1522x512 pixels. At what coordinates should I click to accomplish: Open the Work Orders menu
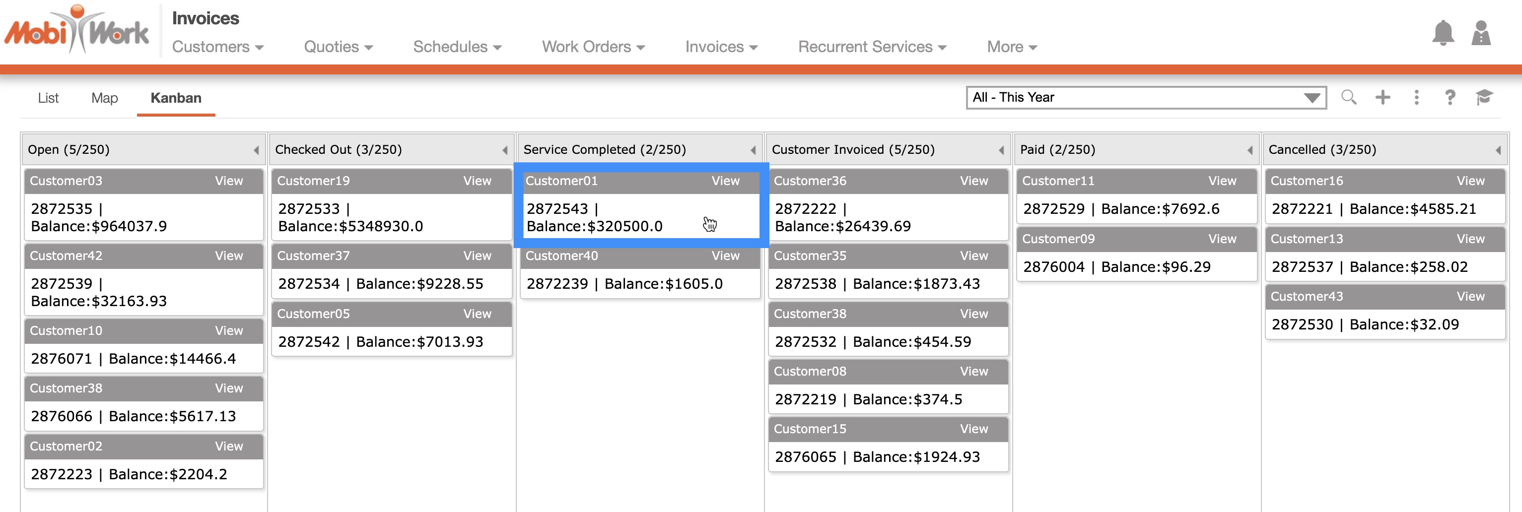pyautogui.click(x=593, y=47)
